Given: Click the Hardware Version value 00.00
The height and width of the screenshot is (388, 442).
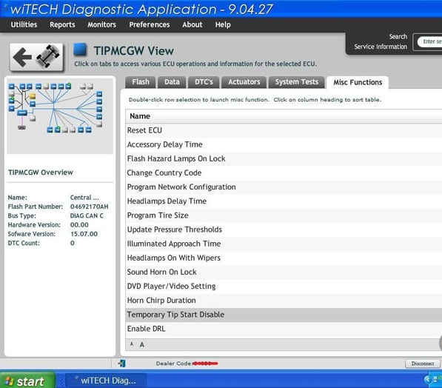Looking at the screenshot, I should [x=79, y=225].
